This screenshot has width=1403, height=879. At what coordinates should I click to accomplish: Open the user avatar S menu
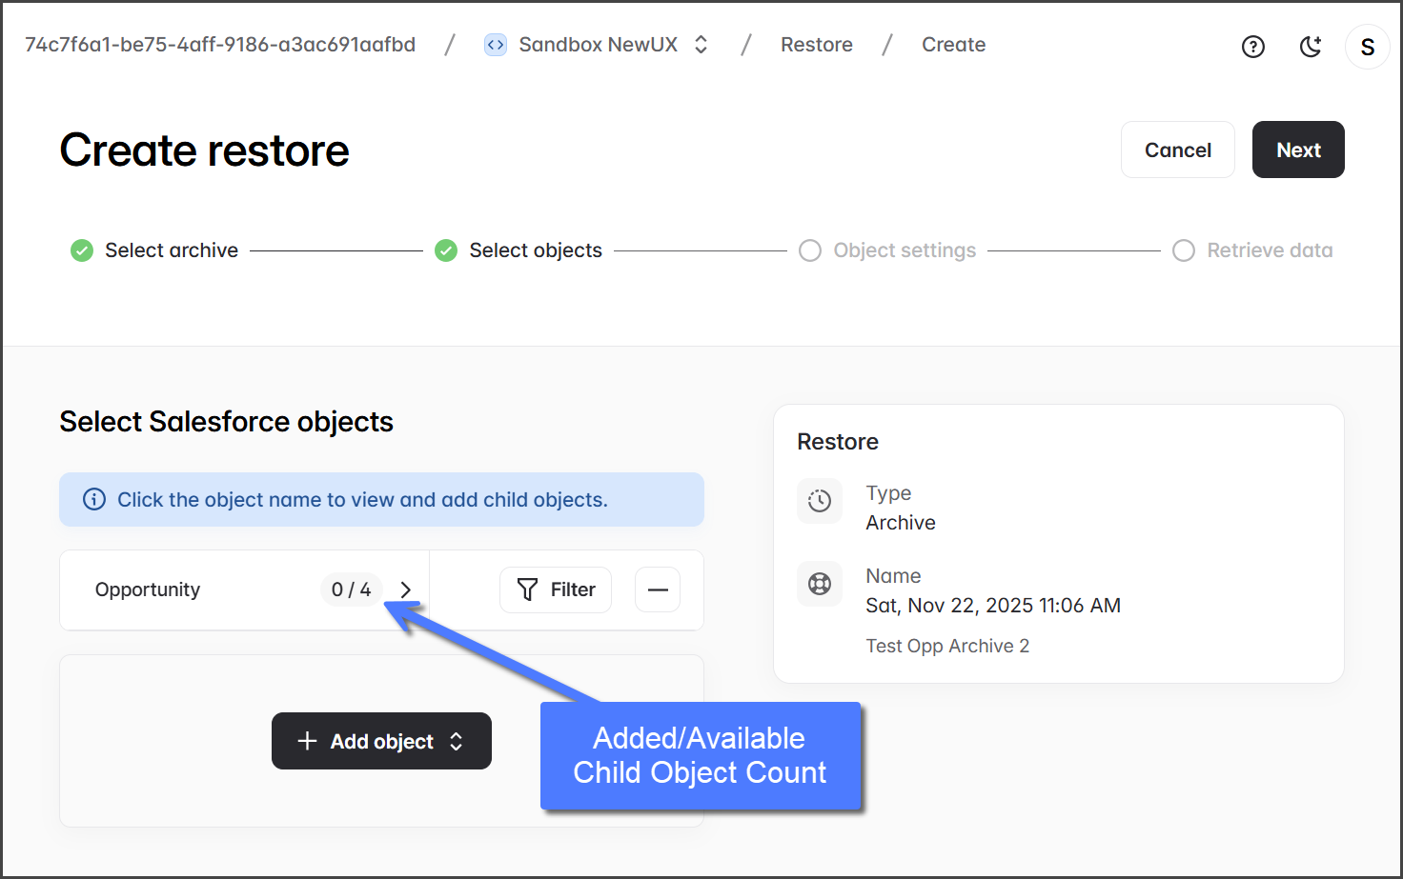pos(1367,47)
